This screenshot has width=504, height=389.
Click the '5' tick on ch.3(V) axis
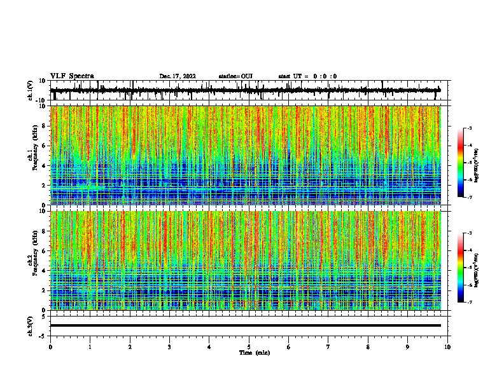(45, 317)
